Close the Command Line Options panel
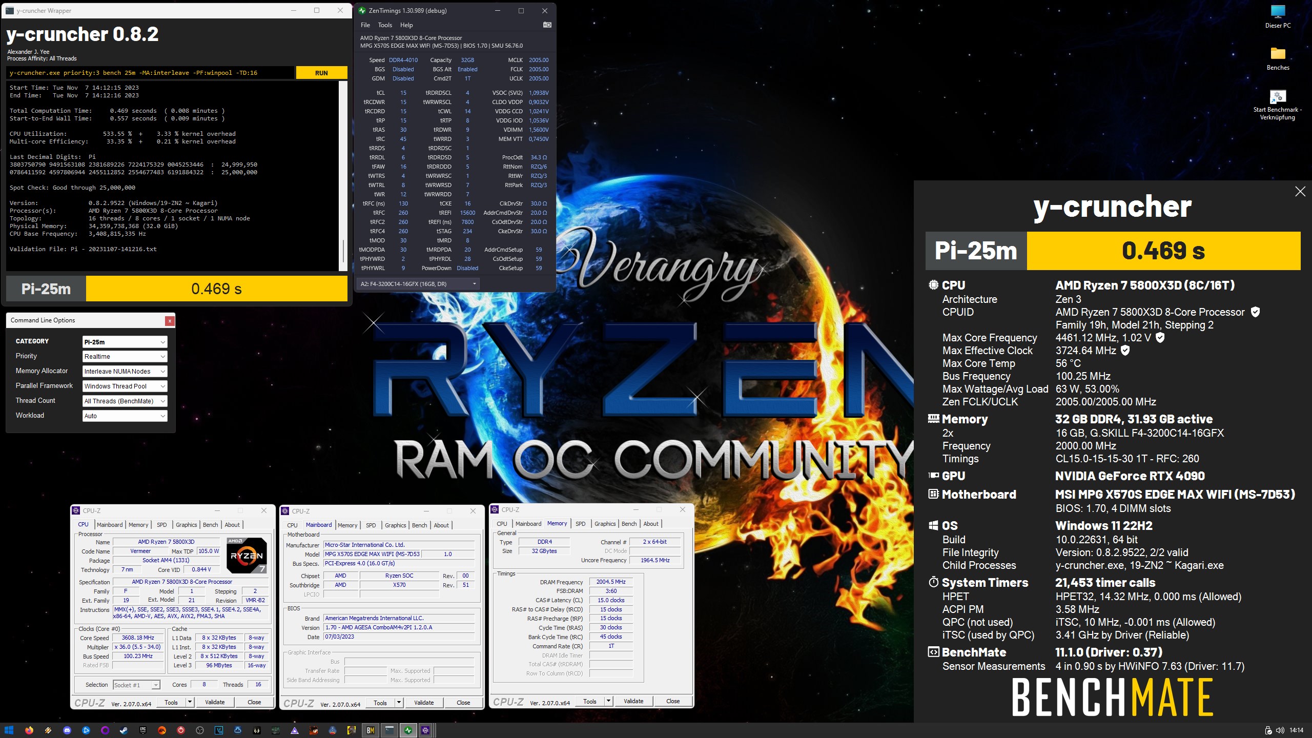The height and width of the screenshot is (738, 1312). (170, 321)
